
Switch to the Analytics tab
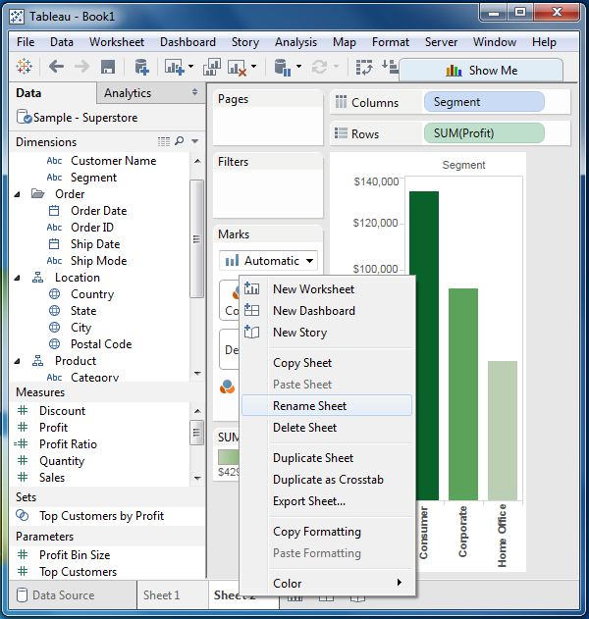click(x=128, y=93)
